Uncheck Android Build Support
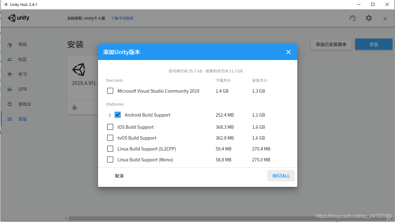The width and height of the screenshot is (395, 222). (x=118, y=115)
